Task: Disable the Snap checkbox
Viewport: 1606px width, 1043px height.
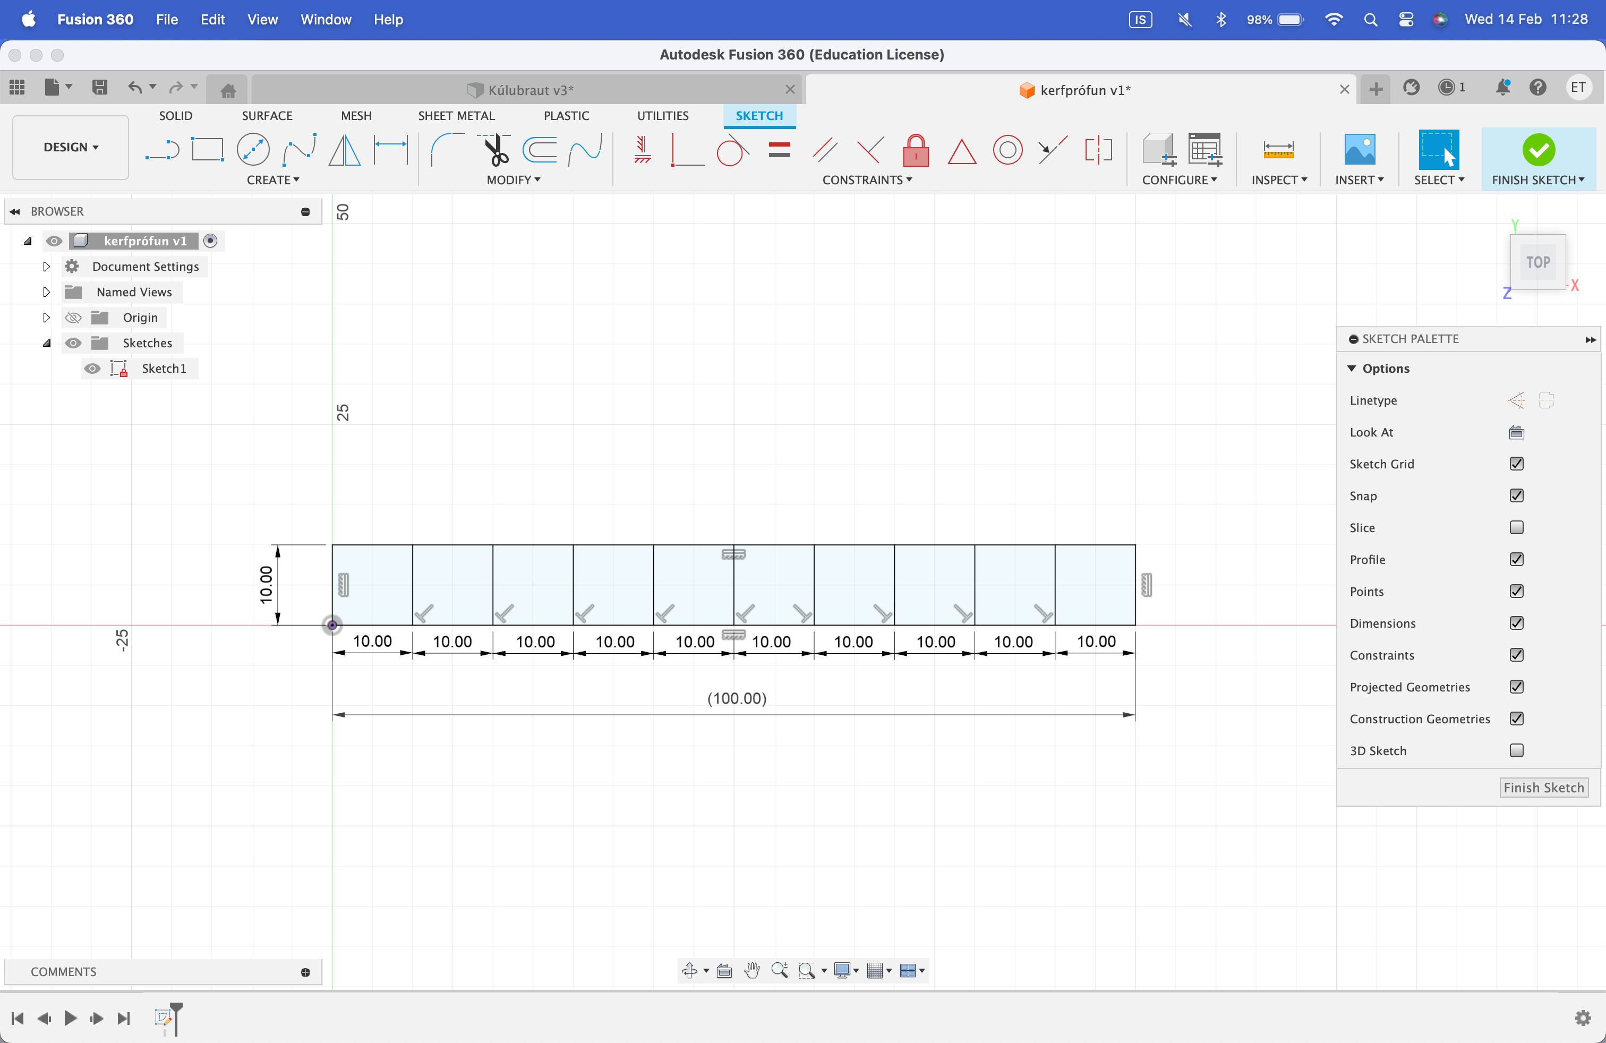Action: 1516,496
